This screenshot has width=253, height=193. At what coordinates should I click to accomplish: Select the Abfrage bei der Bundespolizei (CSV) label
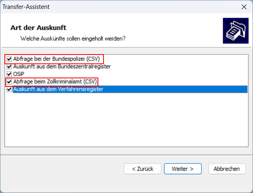[56, 59]
